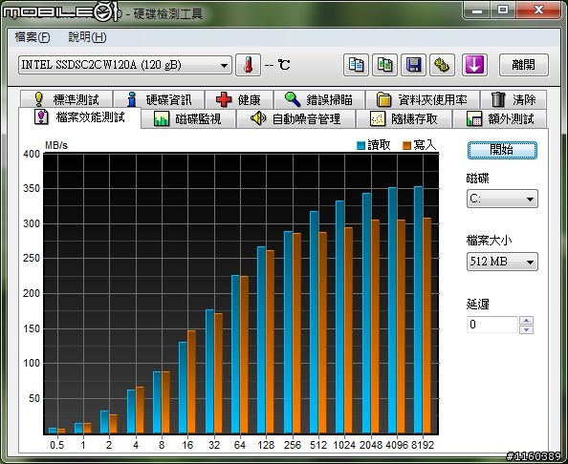Maximize the 硬碟檢測工具 window

point(503,11)
